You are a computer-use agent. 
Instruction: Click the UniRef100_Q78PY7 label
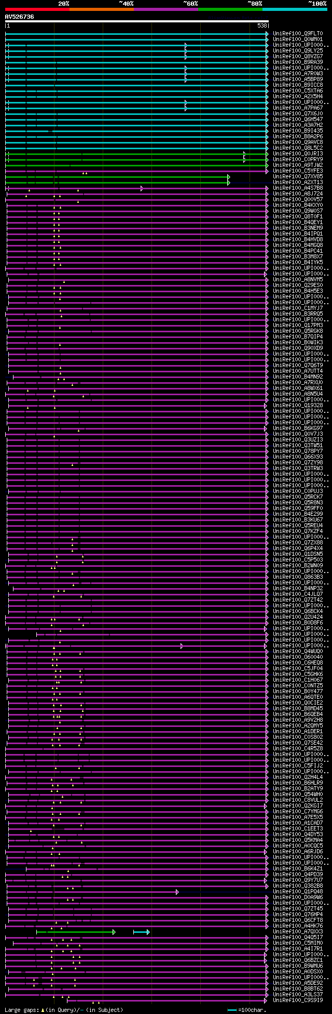(298, 451)
